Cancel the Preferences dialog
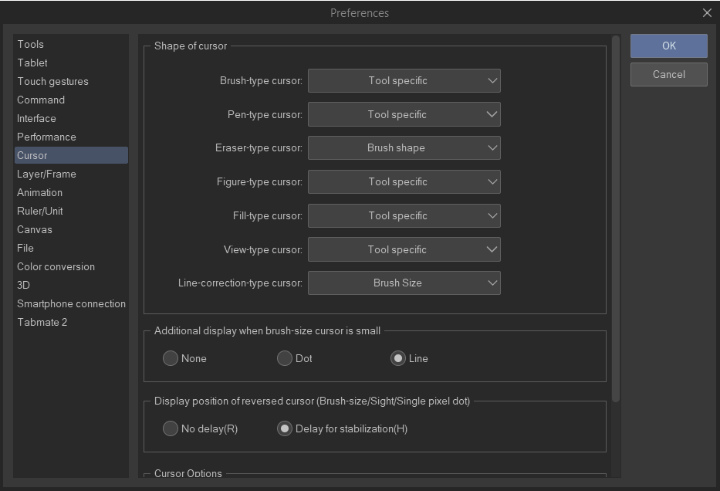This screenshot has width=720, height=491. tap(668, 74)
